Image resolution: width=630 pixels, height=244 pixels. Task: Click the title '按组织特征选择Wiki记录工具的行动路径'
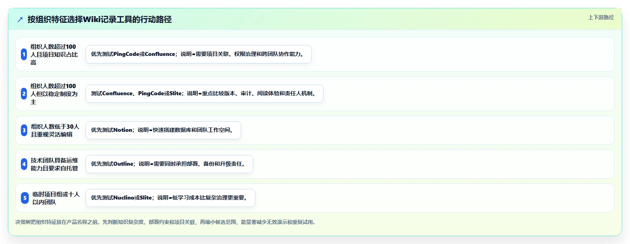pos(99,19)
